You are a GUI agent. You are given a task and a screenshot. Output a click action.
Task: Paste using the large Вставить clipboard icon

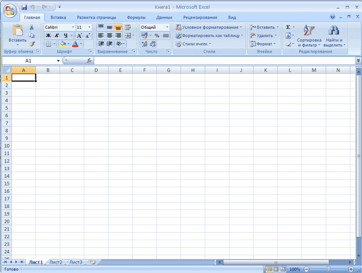coord(18,30)
